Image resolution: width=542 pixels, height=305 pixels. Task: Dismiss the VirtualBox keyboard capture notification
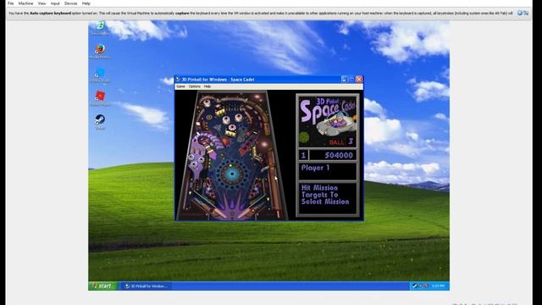(x=526, y=13)
